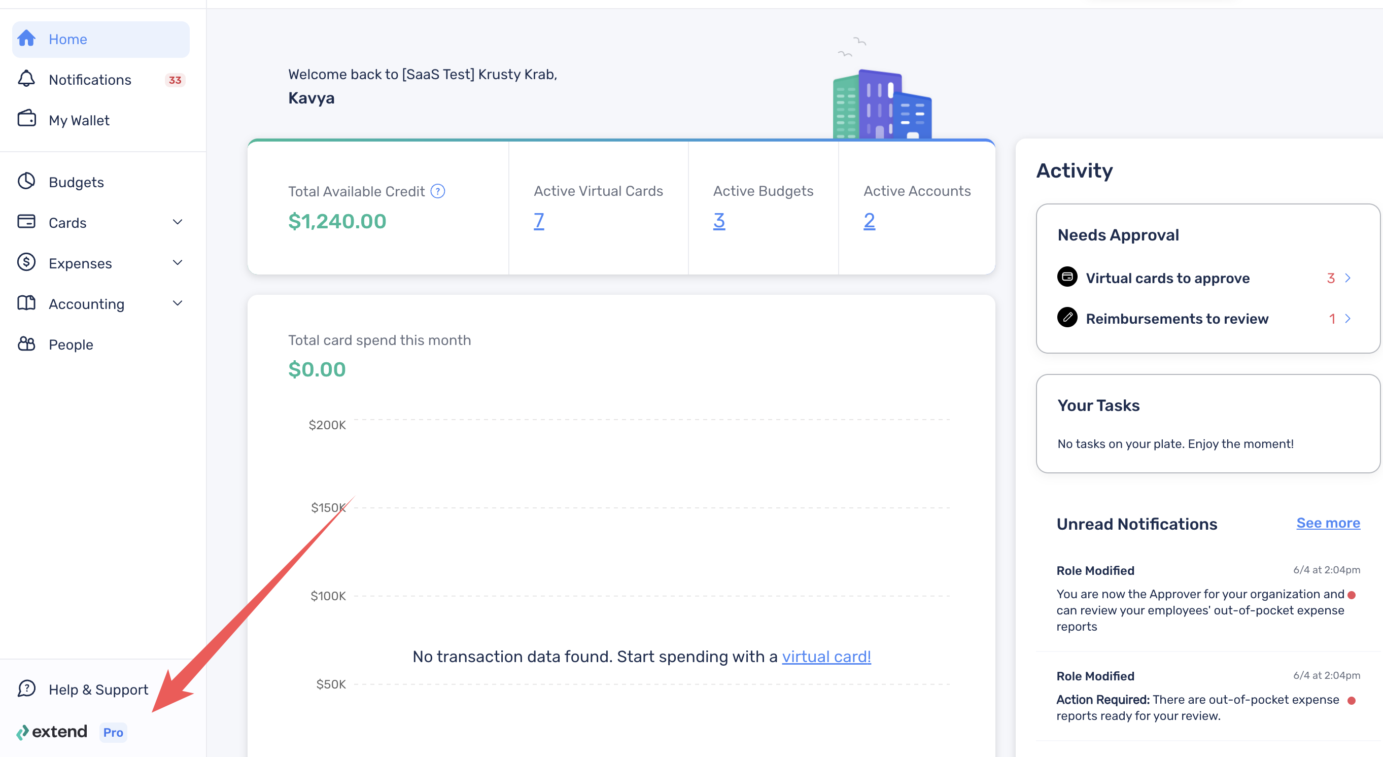Click the virtual card! link
Image resolution: width=1383 pixels, height=757 pixels.
[x=826, y=656]
